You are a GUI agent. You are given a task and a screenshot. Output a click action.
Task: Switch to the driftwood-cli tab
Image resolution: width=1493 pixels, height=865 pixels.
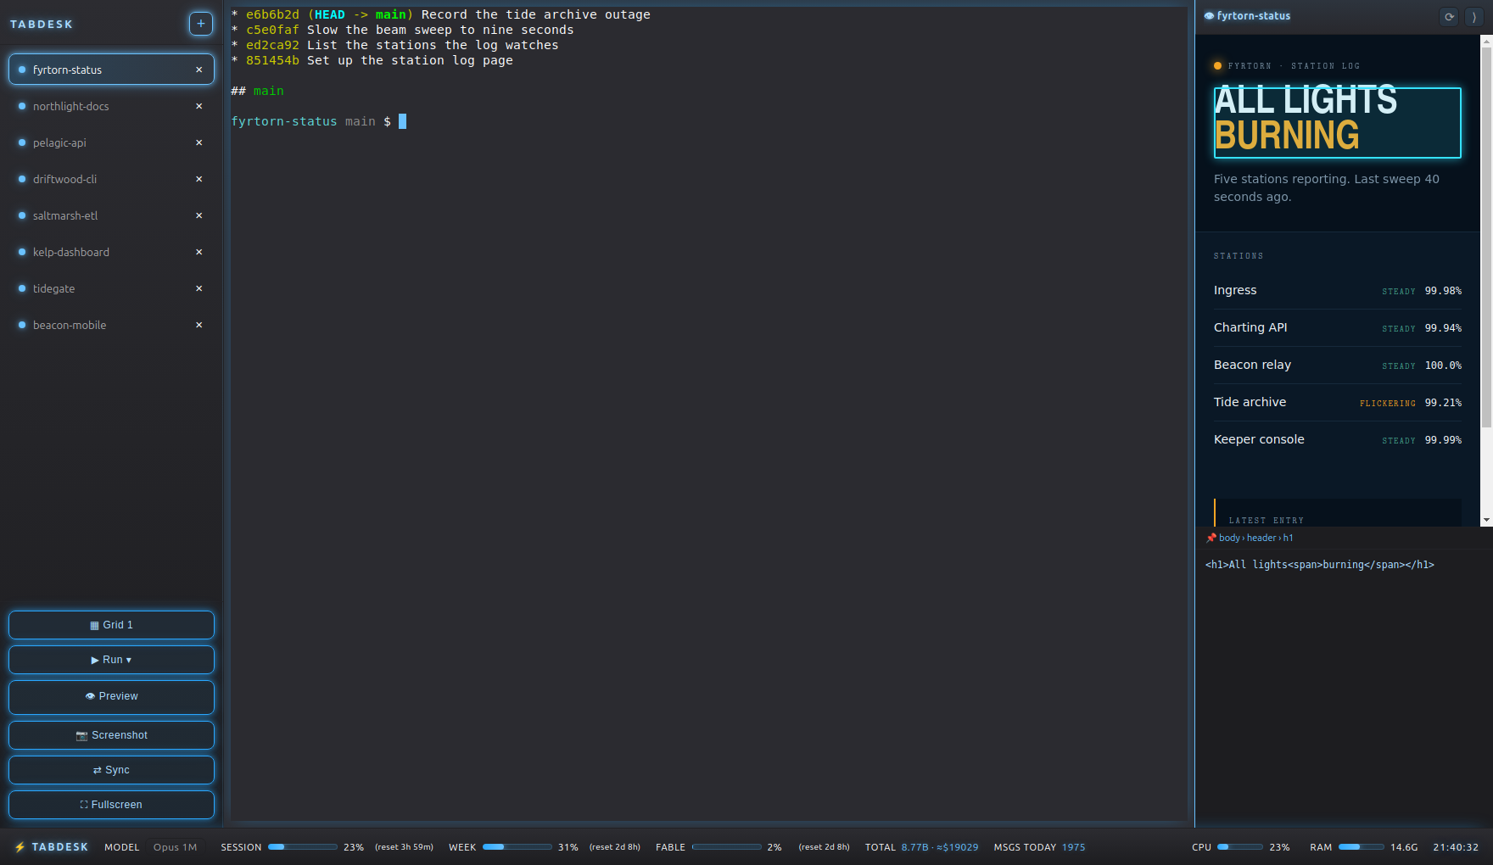click(x=111, y=179)
